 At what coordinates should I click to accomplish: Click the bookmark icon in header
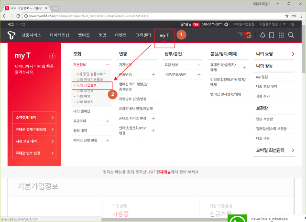point(272,35)
